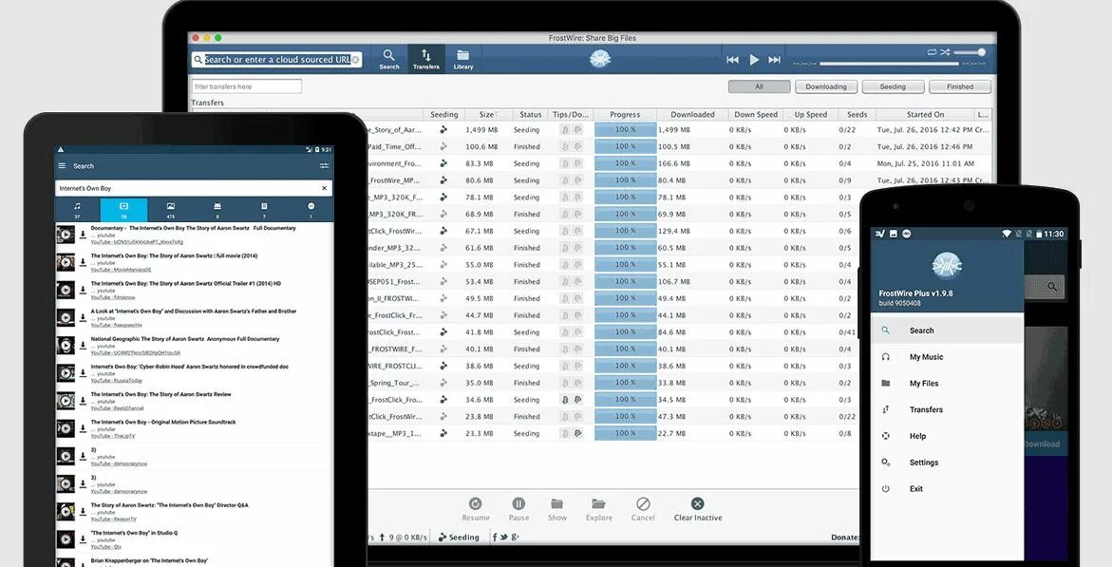Image resolution: width=1112 pixels, height=567 pixels.
Task: Filter transfers by Seeding
Action: (893, 86)
